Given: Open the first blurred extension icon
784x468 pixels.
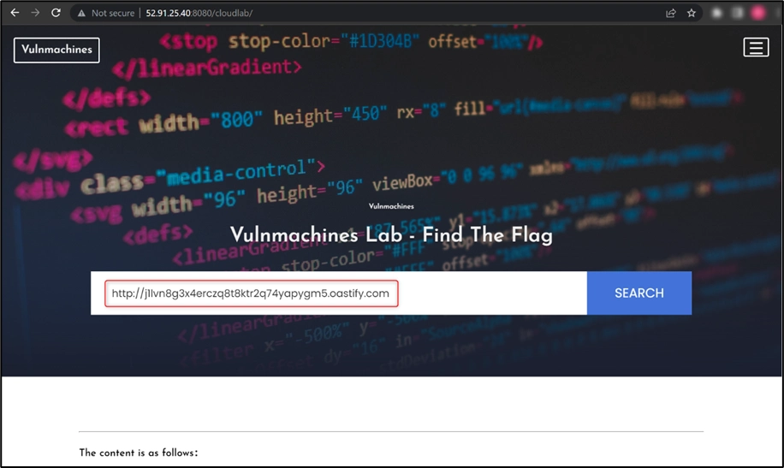Looking at the screenshot, I should pyautogui.click(x=717, y=13).
